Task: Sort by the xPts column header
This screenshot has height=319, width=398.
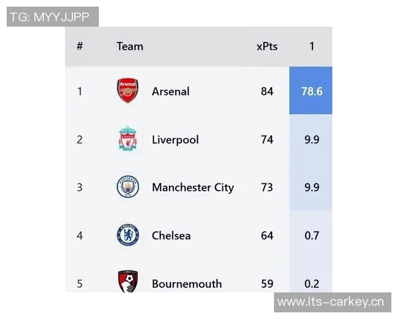Action: (x=267, y=47)
